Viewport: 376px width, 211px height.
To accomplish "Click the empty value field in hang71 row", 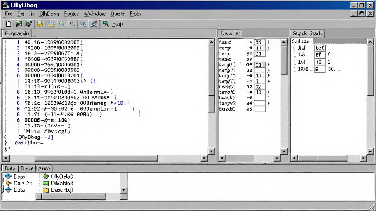I will click(x=260, y=70).
